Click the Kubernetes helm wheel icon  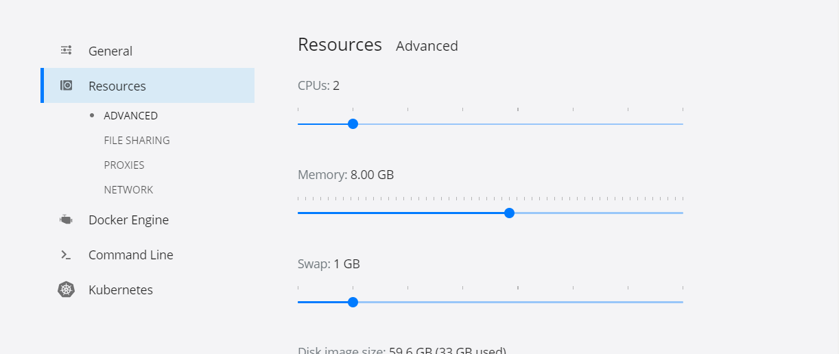pyautogui.click(x=66, y=290)
